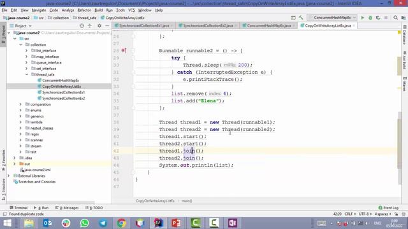The width and height of the screenshot is (408, 229).
Task: Open Ant Build side tool window
Action: click(405, 60)
